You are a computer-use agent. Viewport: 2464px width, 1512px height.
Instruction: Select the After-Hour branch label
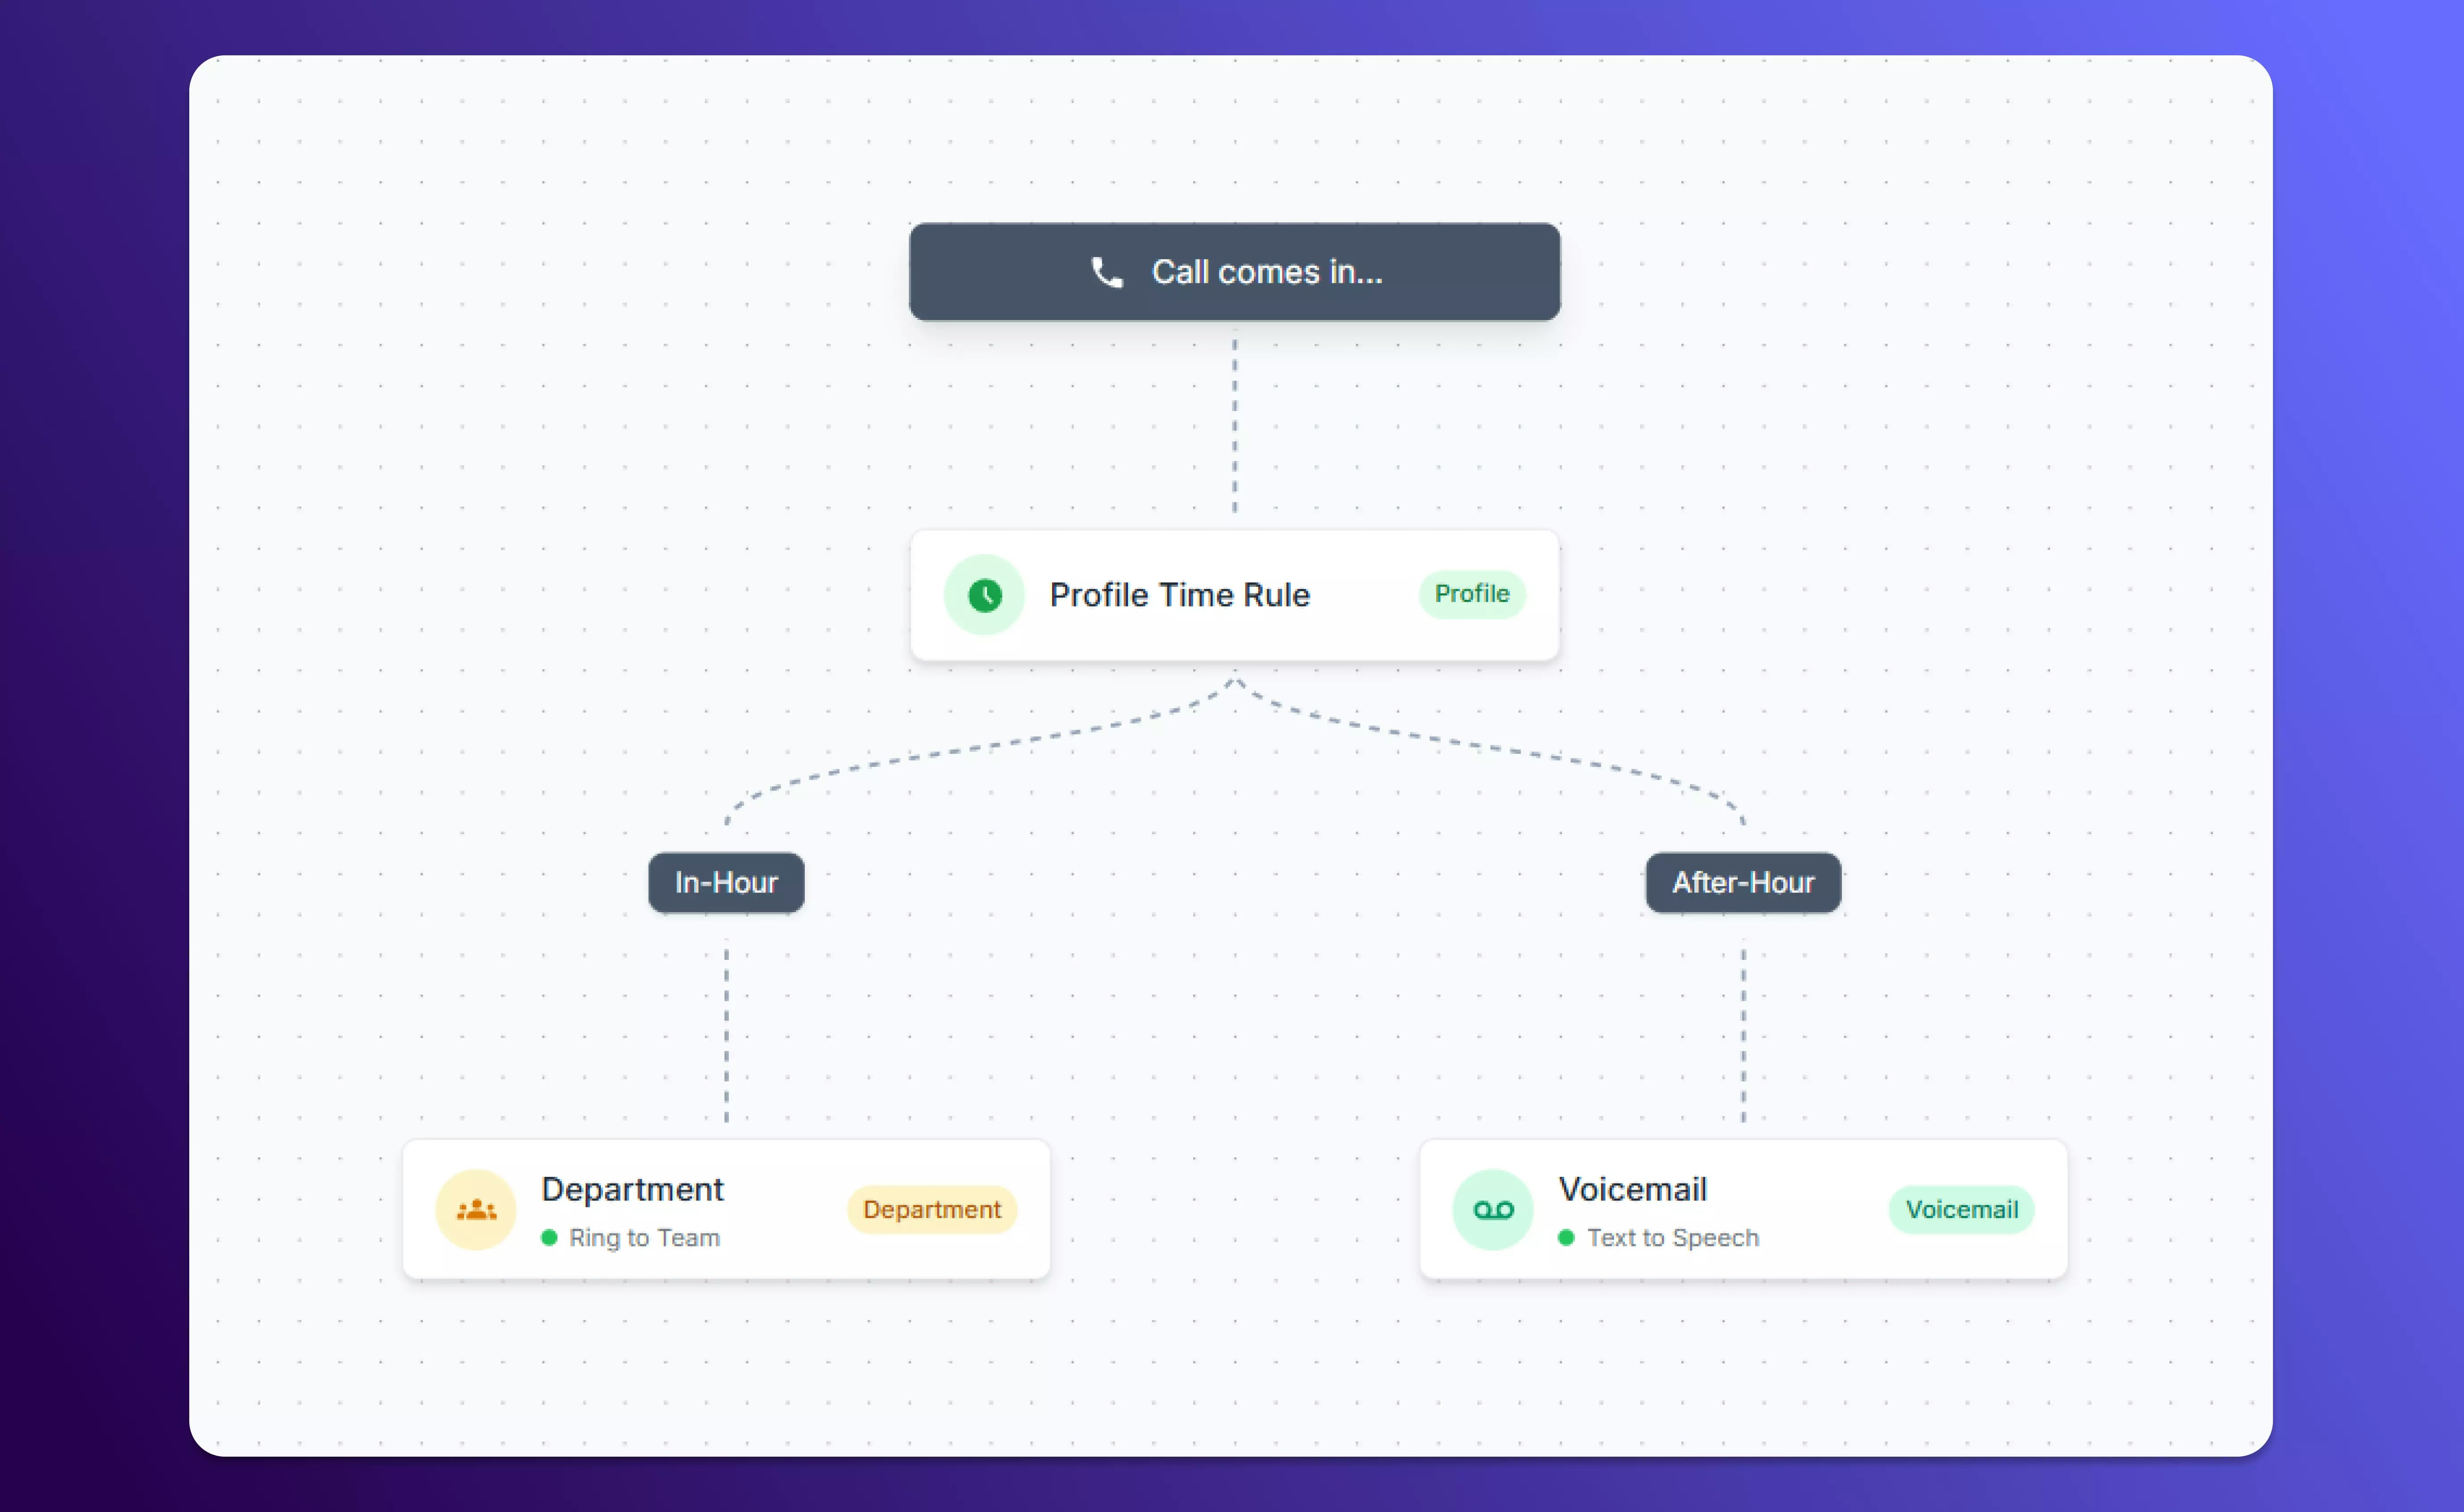(1742, 882)
